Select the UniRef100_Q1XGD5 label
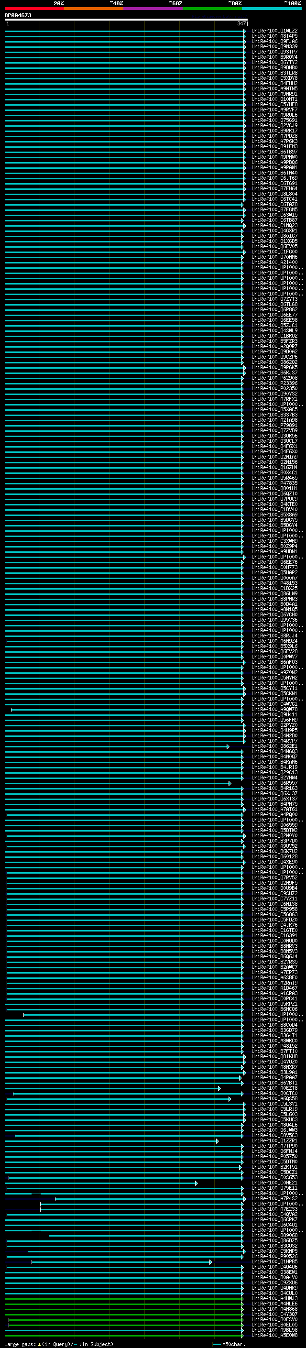 click(274, 241)
